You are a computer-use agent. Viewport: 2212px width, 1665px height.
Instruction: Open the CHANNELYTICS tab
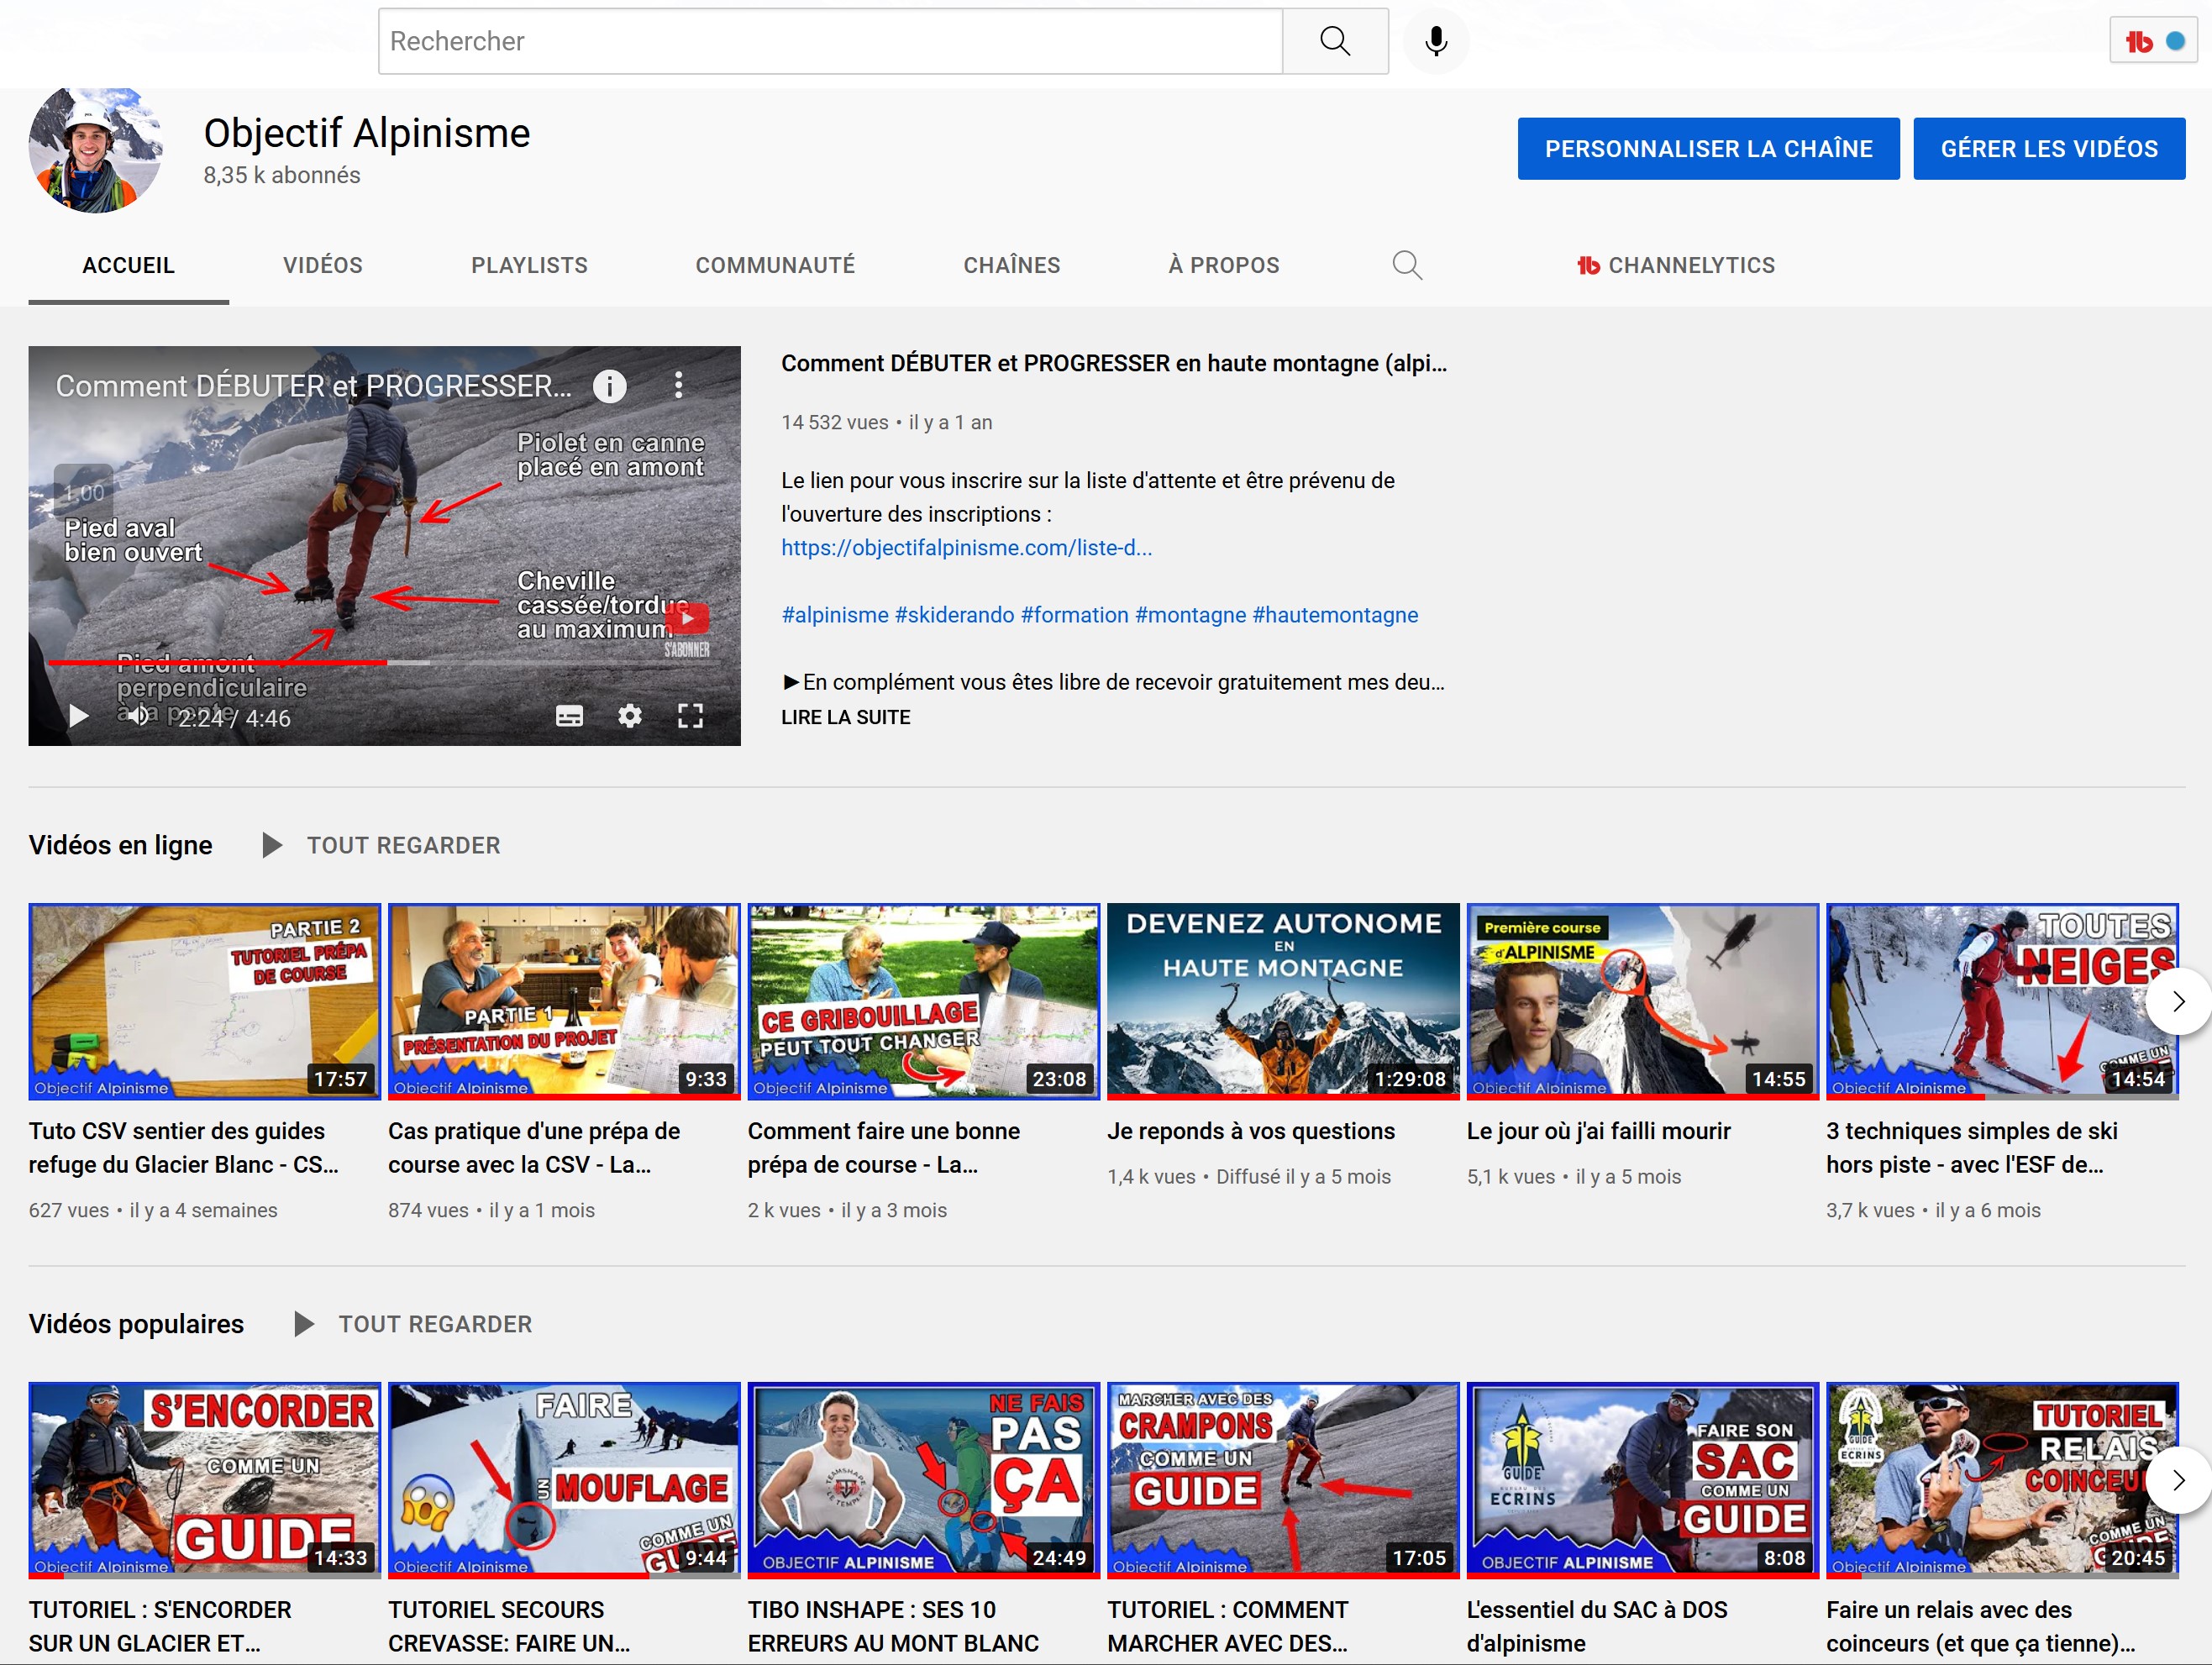point(1675,265)
